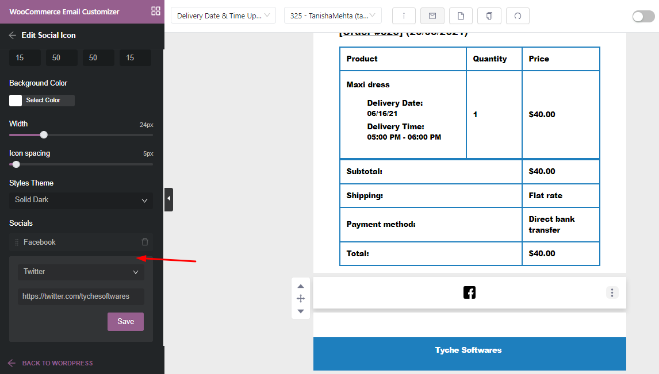Open the three-dot menu of social block
The width and height of the screenshot is (659, 374).
[x=612, y=292]
